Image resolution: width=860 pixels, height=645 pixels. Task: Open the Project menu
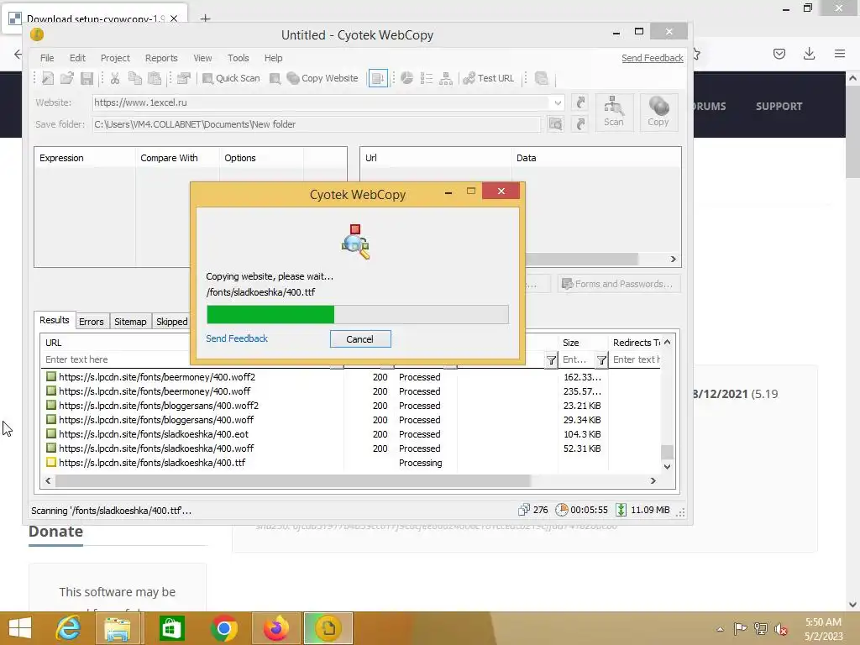[115, 58]
